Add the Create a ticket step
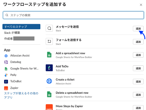 (138, 81)
